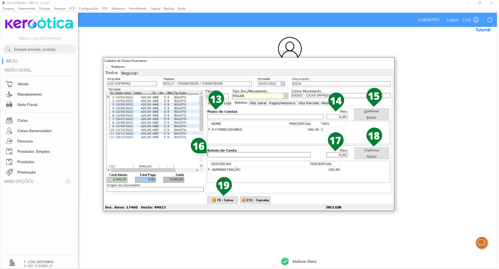The width and height of the screenshot is (499, 269).
Task: Click the Rateio de Custo Perc field
Action: [x=337, y=155]
